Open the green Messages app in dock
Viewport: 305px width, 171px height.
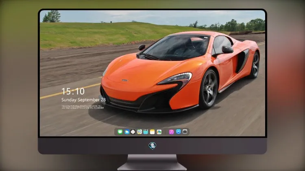coord(120,132)
